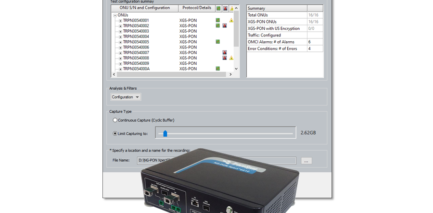Screen dimensions: 433x213
Task: Click the Summary column header
Action: (x=277, y=8)
